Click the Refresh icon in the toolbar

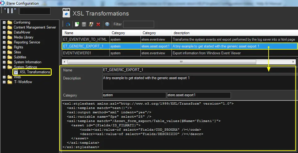tap(68, 24)
